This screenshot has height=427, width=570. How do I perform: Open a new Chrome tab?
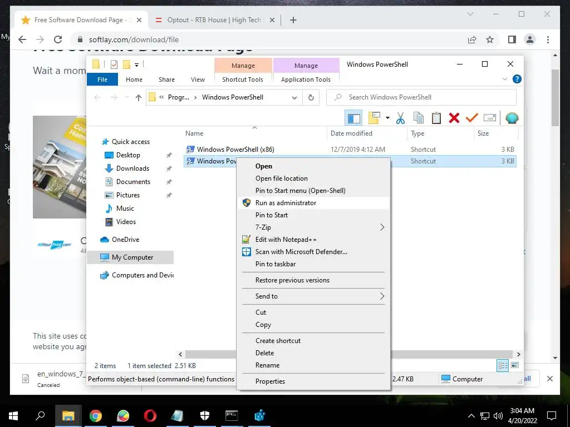[293, 20]
